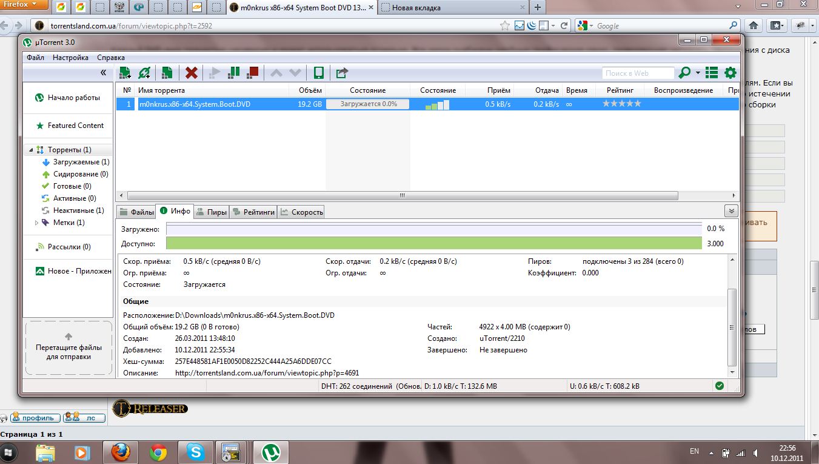Open the search engine dropdown arrow
This screenshot has height=464, width=819.
point(698,73)
